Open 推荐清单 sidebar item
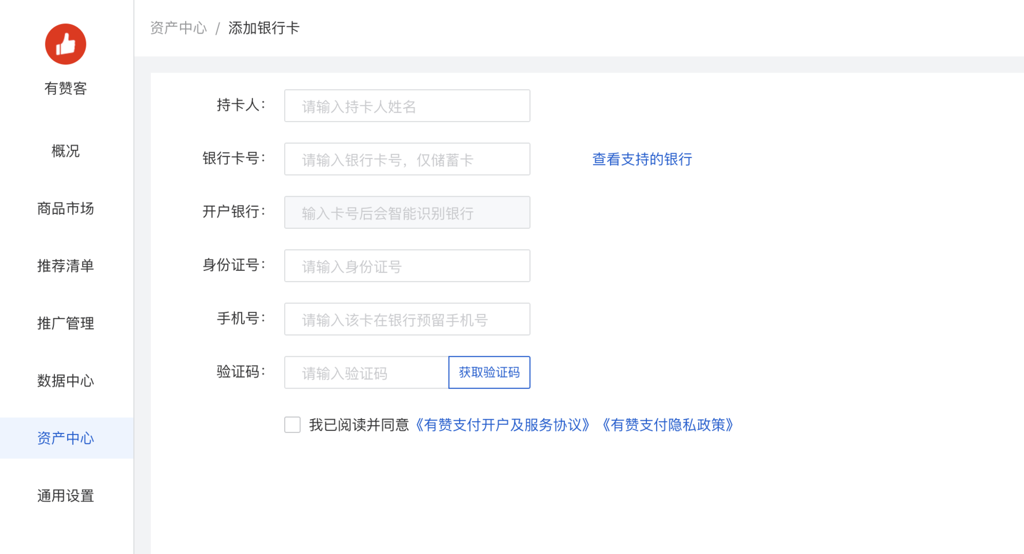The width and height of the screenshot is (1024, 554). [x=66, y=266]
